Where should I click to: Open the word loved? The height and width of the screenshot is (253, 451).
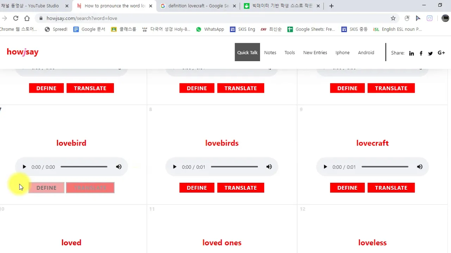pos(71,242)
